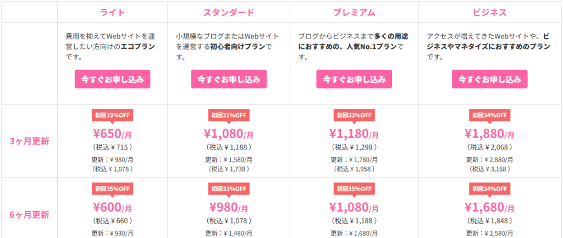563x238 pixels.
Task: Click 初回35%OFF badge in ライト 6-month cell
Action: point(112,189)
